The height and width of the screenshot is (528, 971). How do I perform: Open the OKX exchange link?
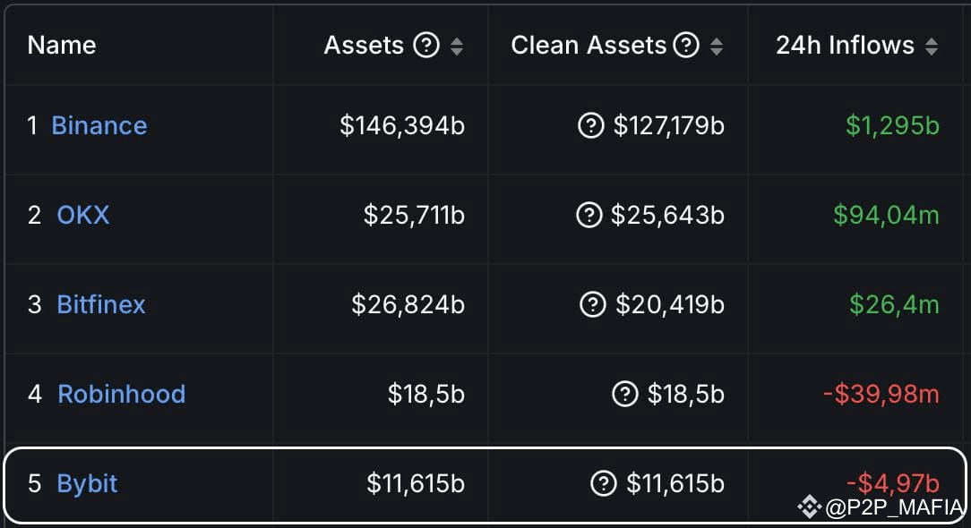[x=83, y=215]
